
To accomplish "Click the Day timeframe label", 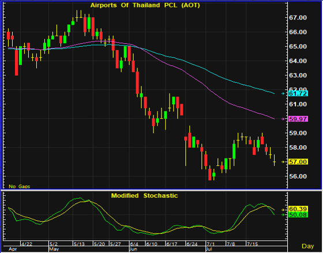I will 308,246.
